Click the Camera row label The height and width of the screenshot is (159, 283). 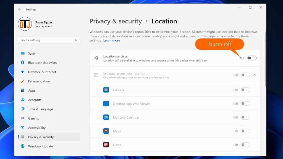(118, 90)
